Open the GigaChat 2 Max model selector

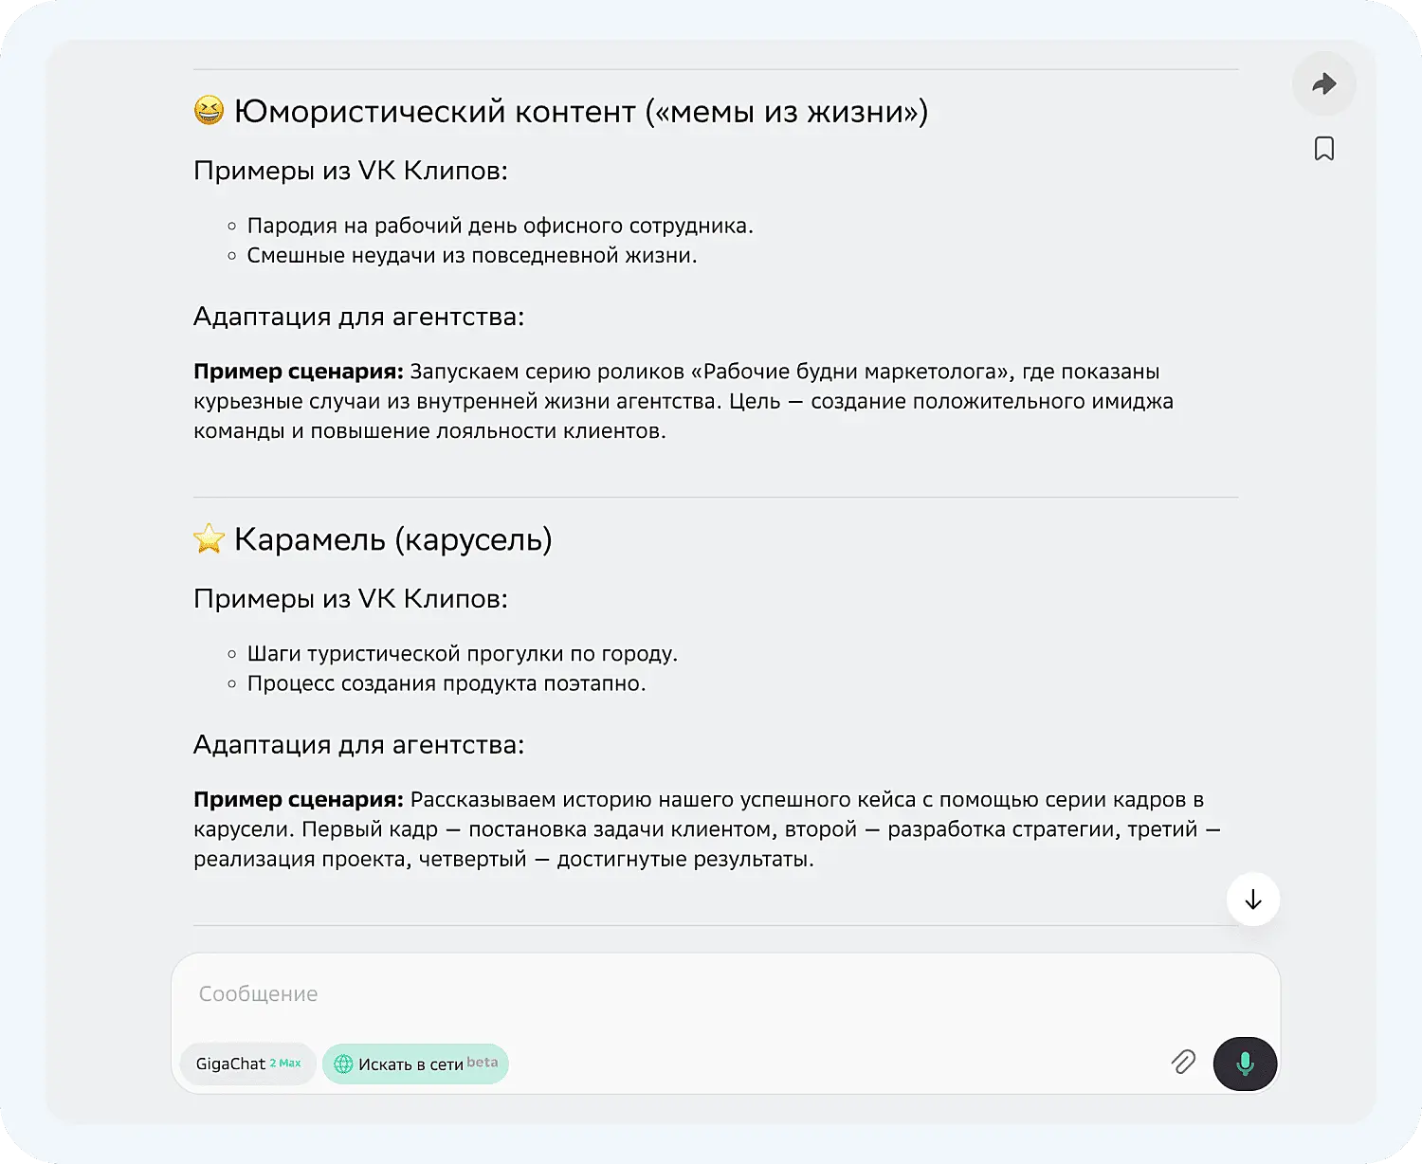tap(247, 1064)
